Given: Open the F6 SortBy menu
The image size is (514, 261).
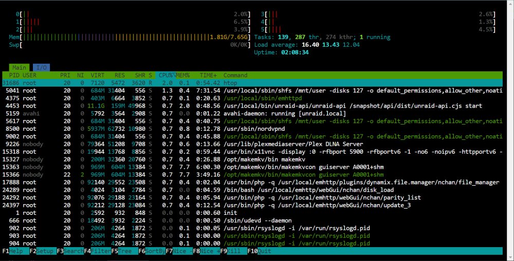Looking at the screenshot, I should click(x=152, y=251).
